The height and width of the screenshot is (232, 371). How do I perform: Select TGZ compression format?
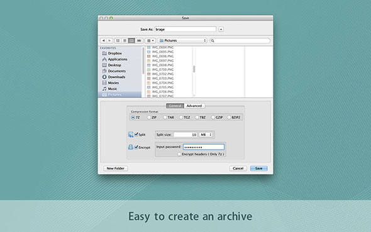181,118
